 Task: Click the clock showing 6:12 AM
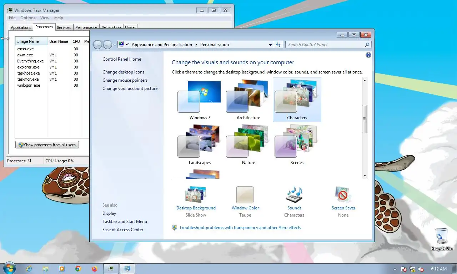pos(439,269)
